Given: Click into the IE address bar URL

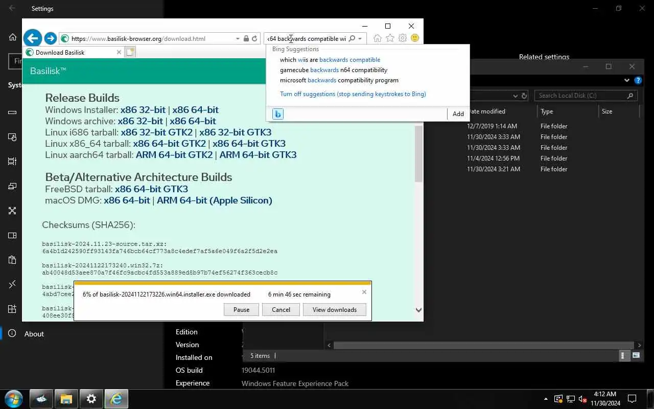Looking at the screenshot, I should click(138, 38).
